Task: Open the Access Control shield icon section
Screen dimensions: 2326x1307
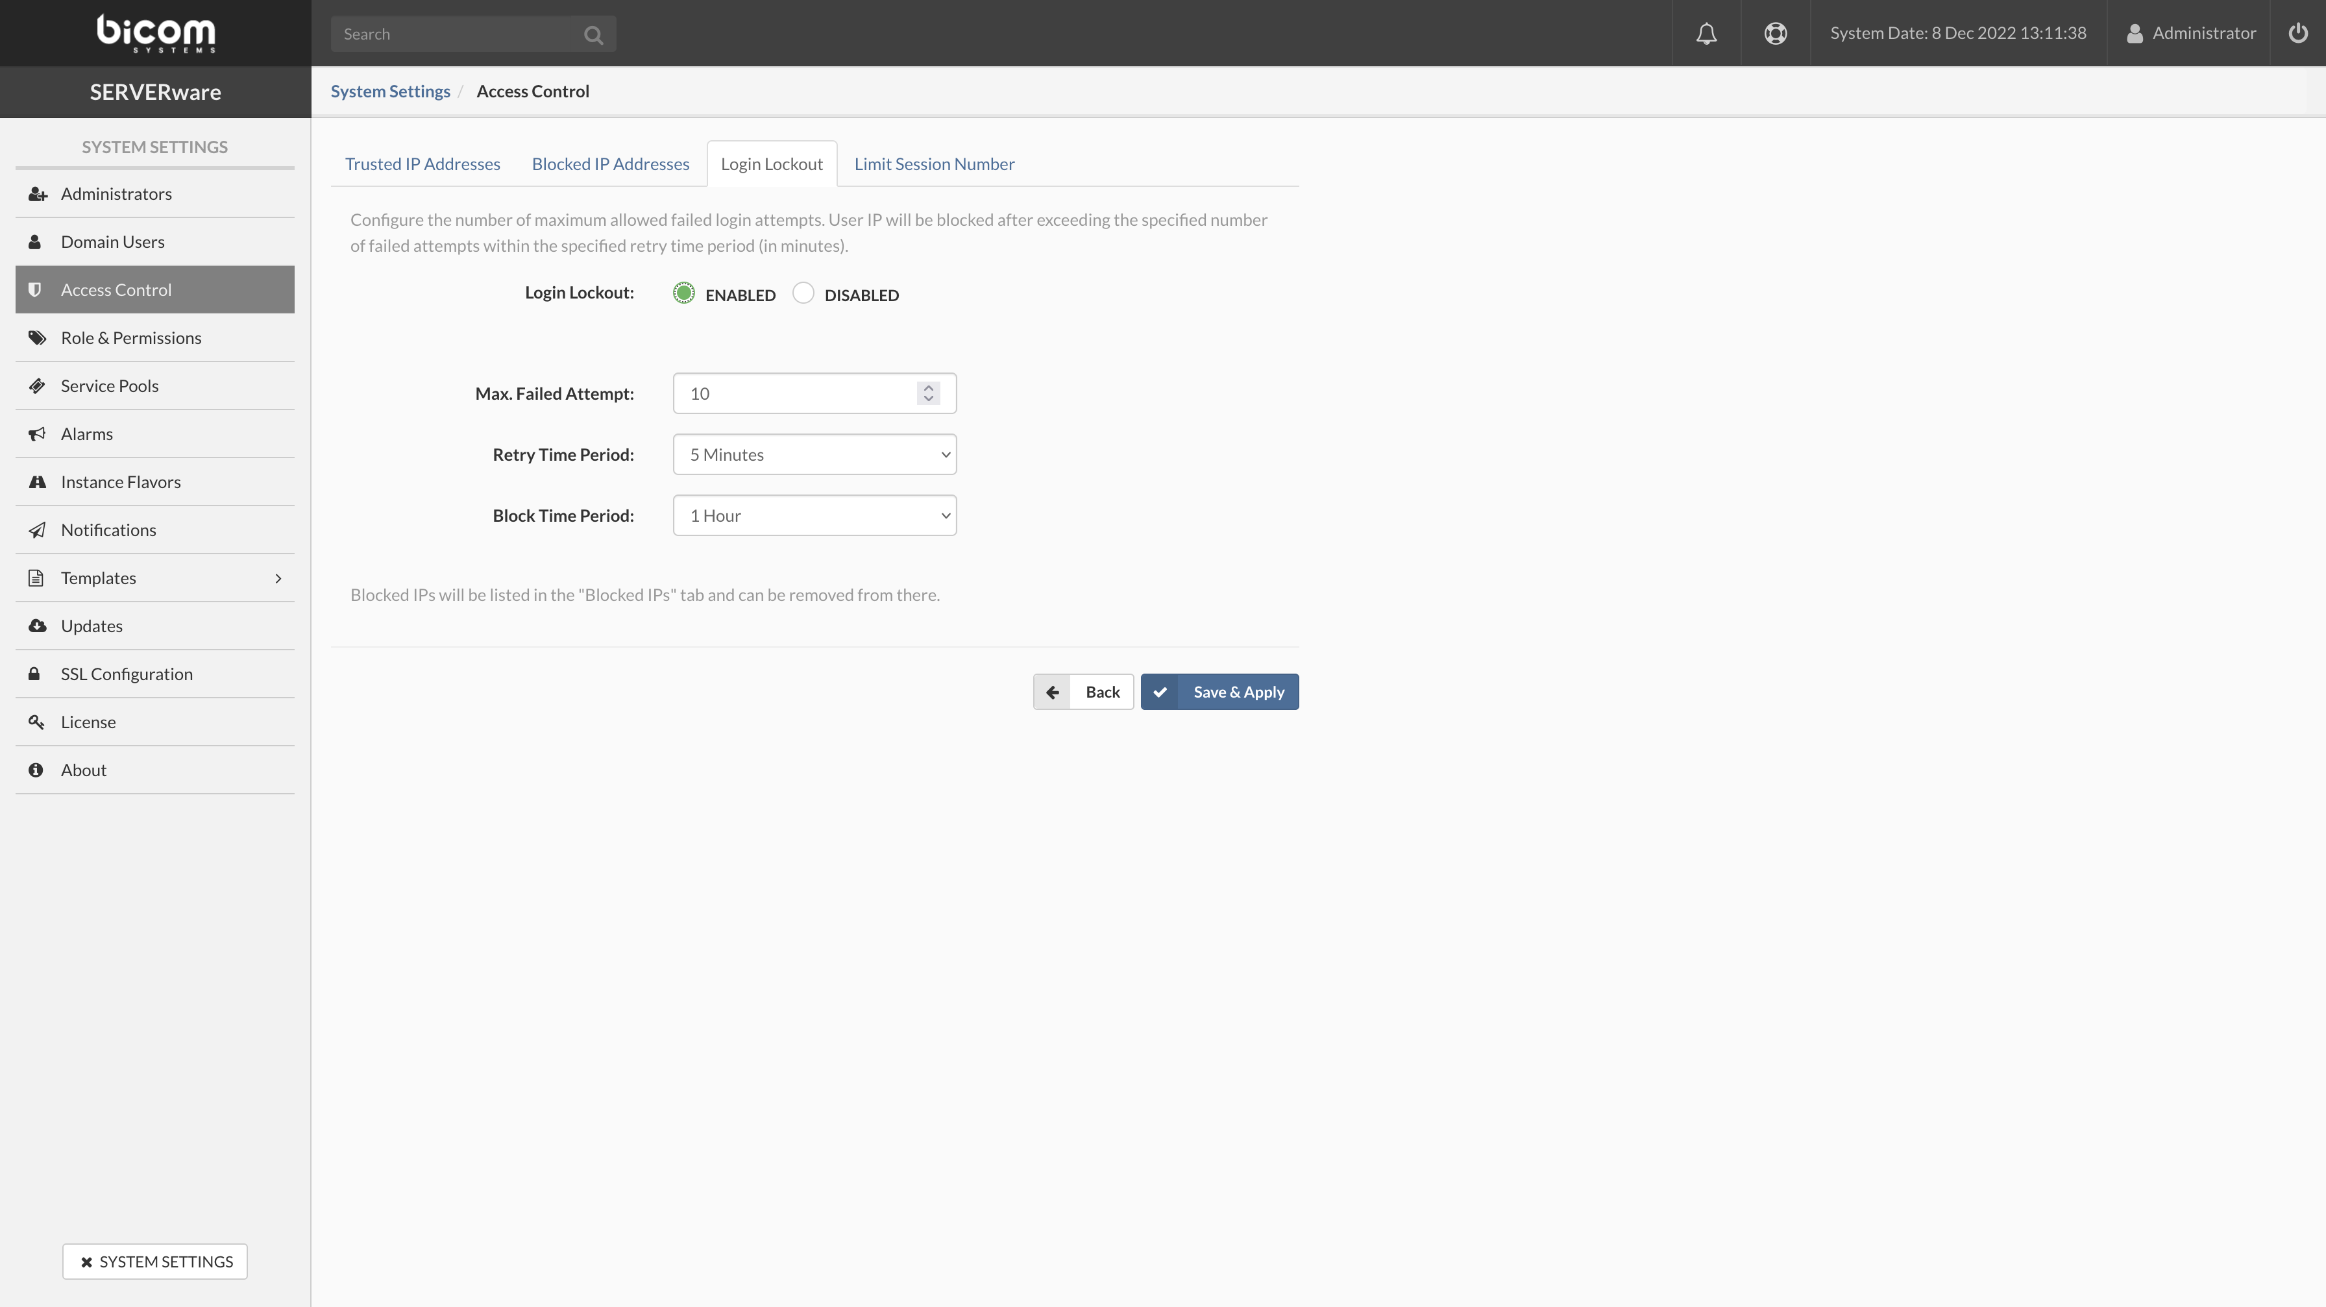Action: [x=36, y=289]
